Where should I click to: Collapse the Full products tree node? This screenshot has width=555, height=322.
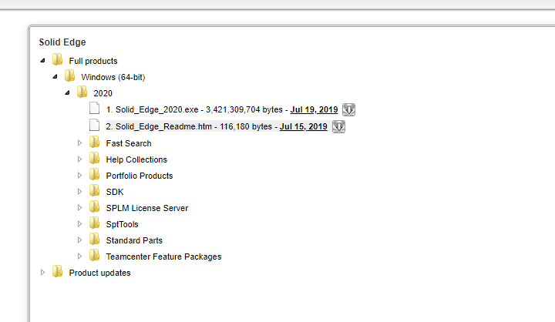pyautogui.click(x=43, y=61)
